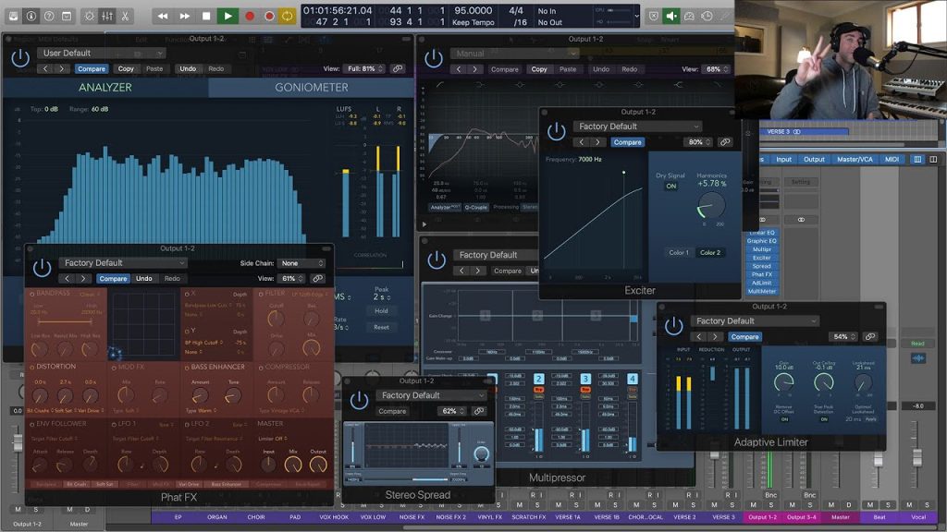Select the Output filter tab in the mixer

point(813,159)
